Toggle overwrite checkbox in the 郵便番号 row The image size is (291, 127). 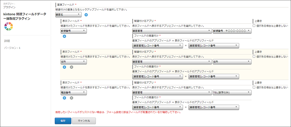pyautogui.click(x=254, y=26)
